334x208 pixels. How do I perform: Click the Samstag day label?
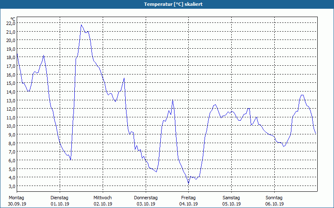click(x=231, y=198)
